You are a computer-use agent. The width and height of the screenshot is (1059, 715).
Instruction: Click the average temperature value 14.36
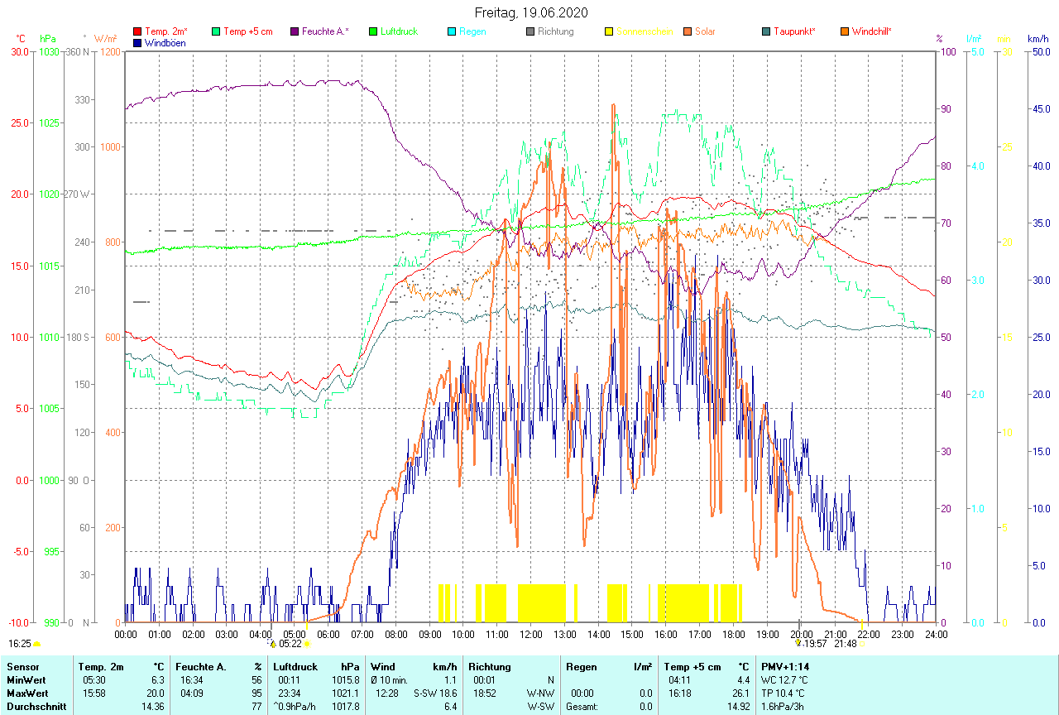click(x=152, y=706)
